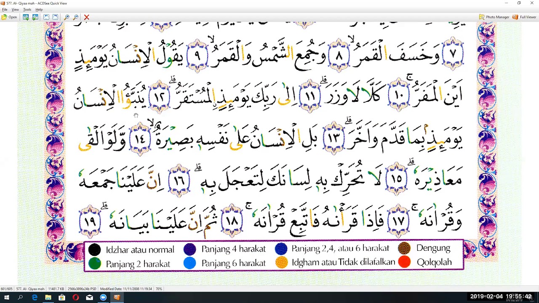This screenshot has height=303, width=539.
Task: Click the black Idzhar atau normal swatch
Action: pos(94,250)
